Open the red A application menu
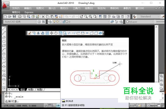 [x=5, y=5]
